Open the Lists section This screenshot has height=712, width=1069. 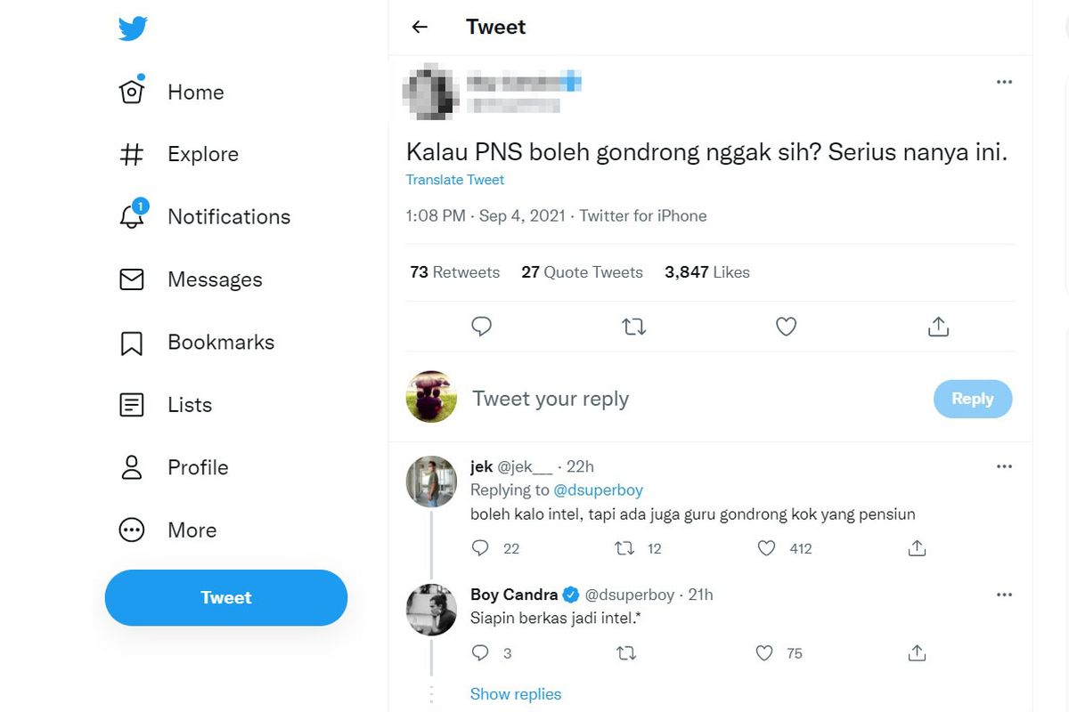tap(131, 405)
